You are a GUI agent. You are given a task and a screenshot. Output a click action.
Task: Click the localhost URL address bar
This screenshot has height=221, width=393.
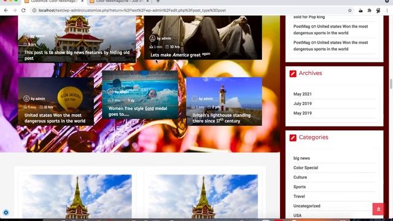pyautogui.click(x=132, y=10)
